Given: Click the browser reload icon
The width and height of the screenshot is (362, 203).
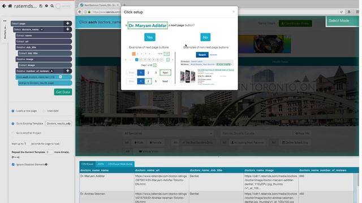Looking at the screenshot, I should 341,12.
